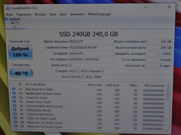
Task: Minimize the CrystalDiskInfo window
Action: pyautogui.click(x=146, y=7)
